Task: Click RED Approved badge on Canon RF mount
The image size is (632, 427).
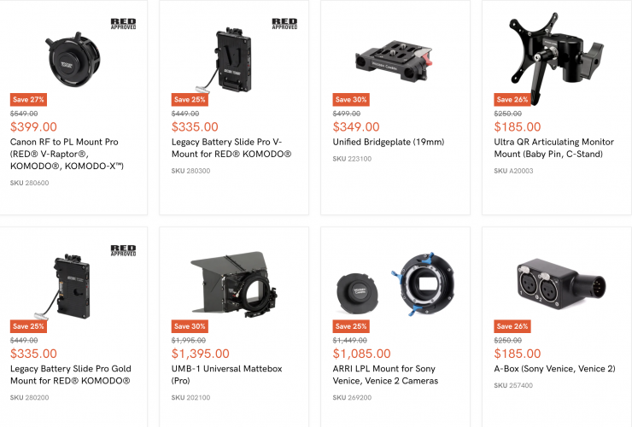Action: 123,24
